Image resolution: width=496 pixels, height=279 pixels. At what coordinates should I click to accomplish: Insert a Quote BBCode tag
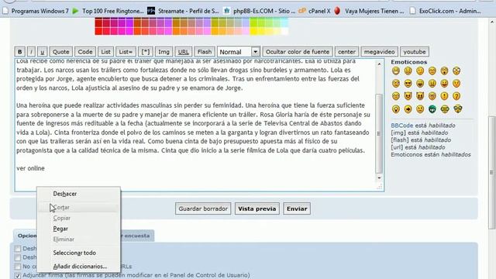point(60,52)
